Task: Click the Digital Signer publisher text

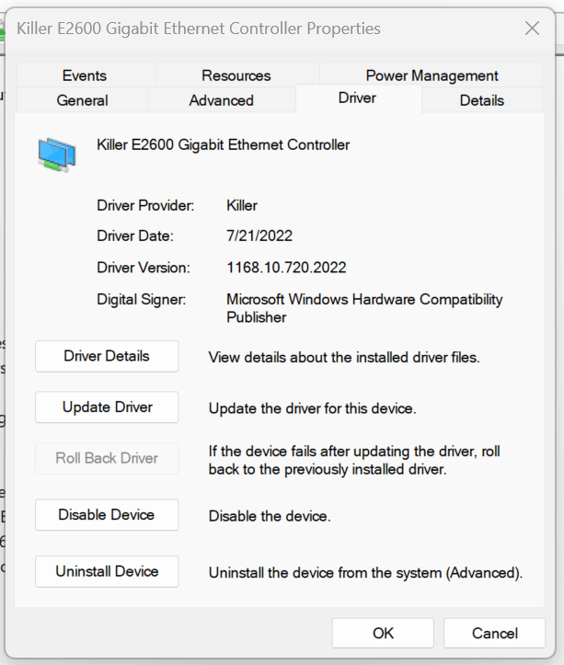Action: [x=364, y=308]
